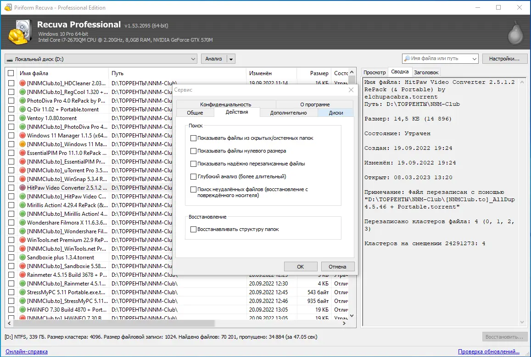Click the drive icon in disk selector
The height and width of the screenshot is (357, 531).
(10, 59)
